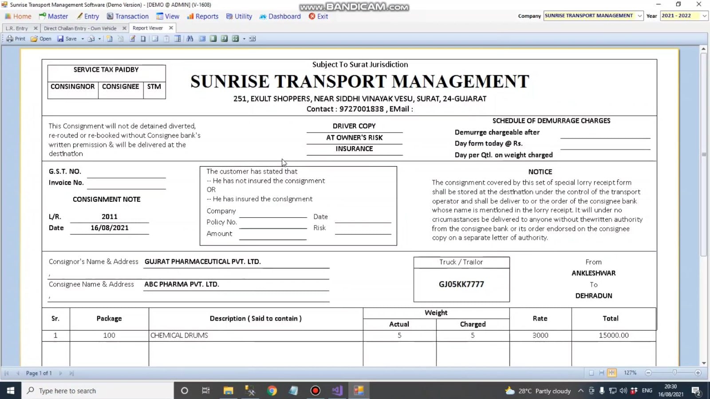Close the L.R. Entry tab
The width and height of the screenshot is (710, 399).
[x=35, y=28]
